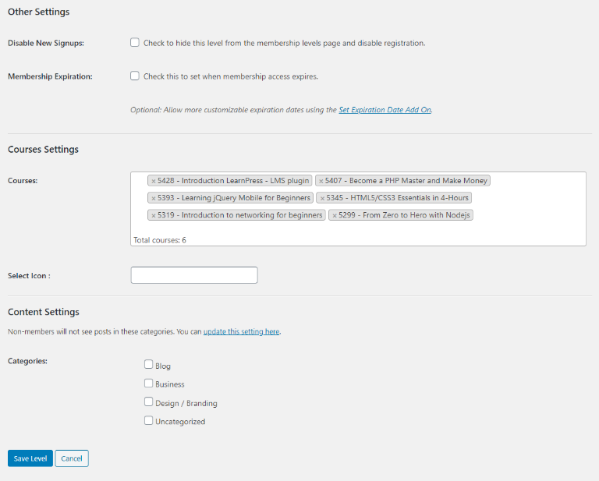Remove course 5407 Become a PHP Master
Image resolution: width=599 pixels, height=481 pixels.
321,181
